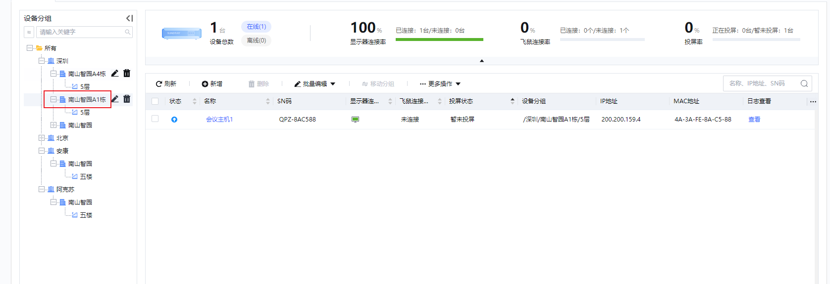830x284 pixels.
Task: Filter by 在线(1) devices
Action: tap(256, 27)
